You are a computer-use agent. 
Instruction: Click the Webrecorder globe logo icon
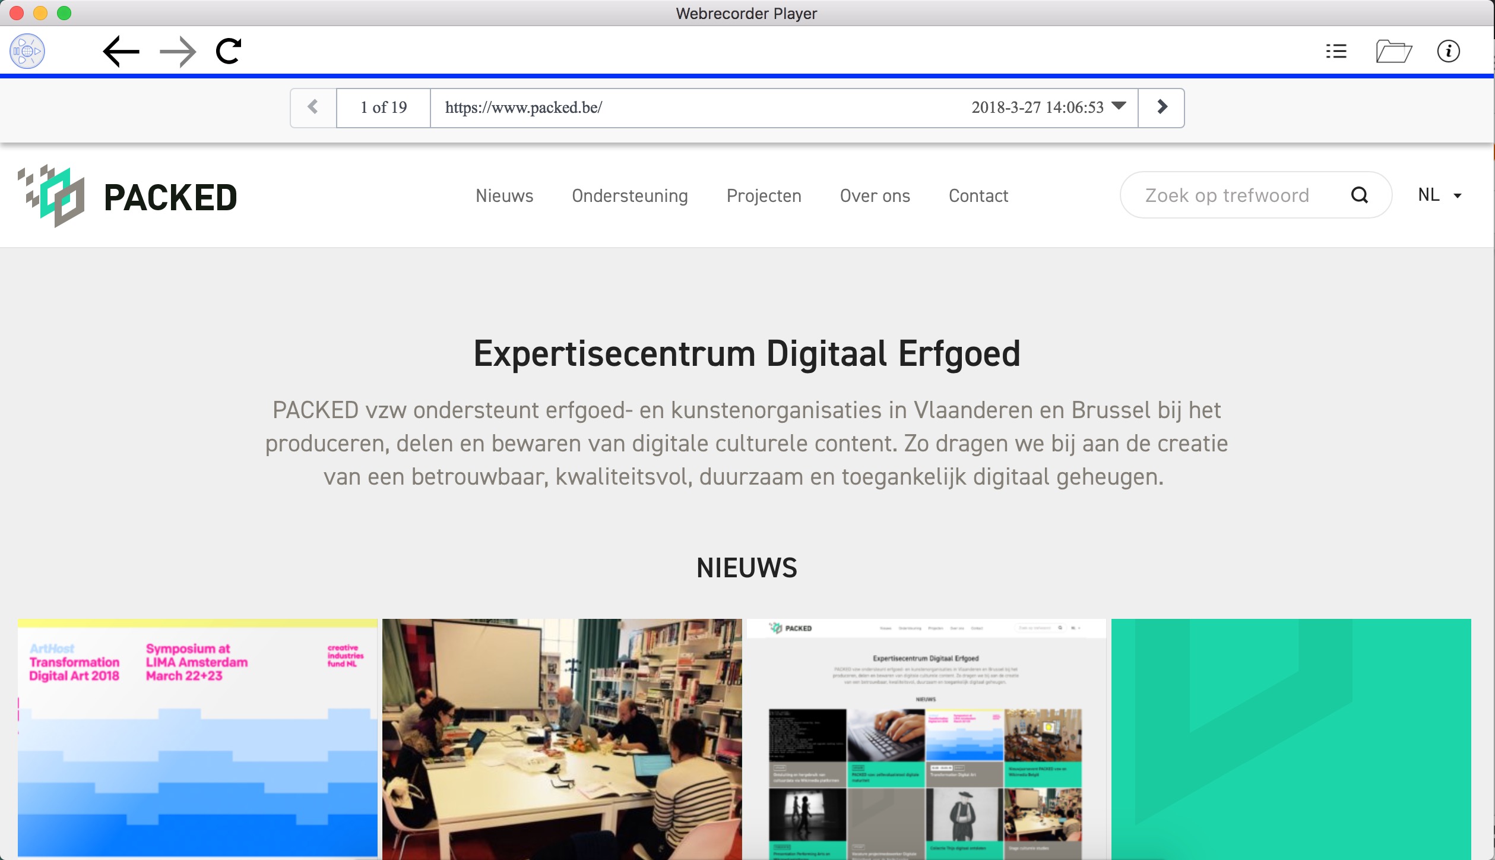click(x=27, y=51)
